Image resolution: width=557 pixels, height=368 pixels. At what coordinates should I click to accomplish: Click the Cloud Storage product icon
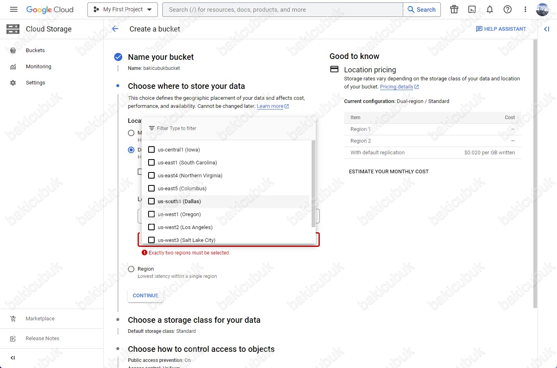(13, 29)
